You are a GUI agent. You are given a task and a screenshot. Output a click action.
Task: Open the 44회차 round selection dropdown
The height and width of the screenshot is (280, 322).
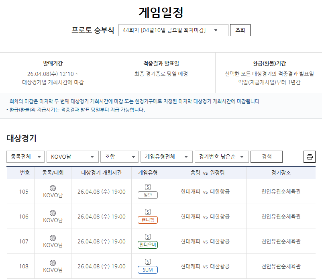(x=173, y=30)
